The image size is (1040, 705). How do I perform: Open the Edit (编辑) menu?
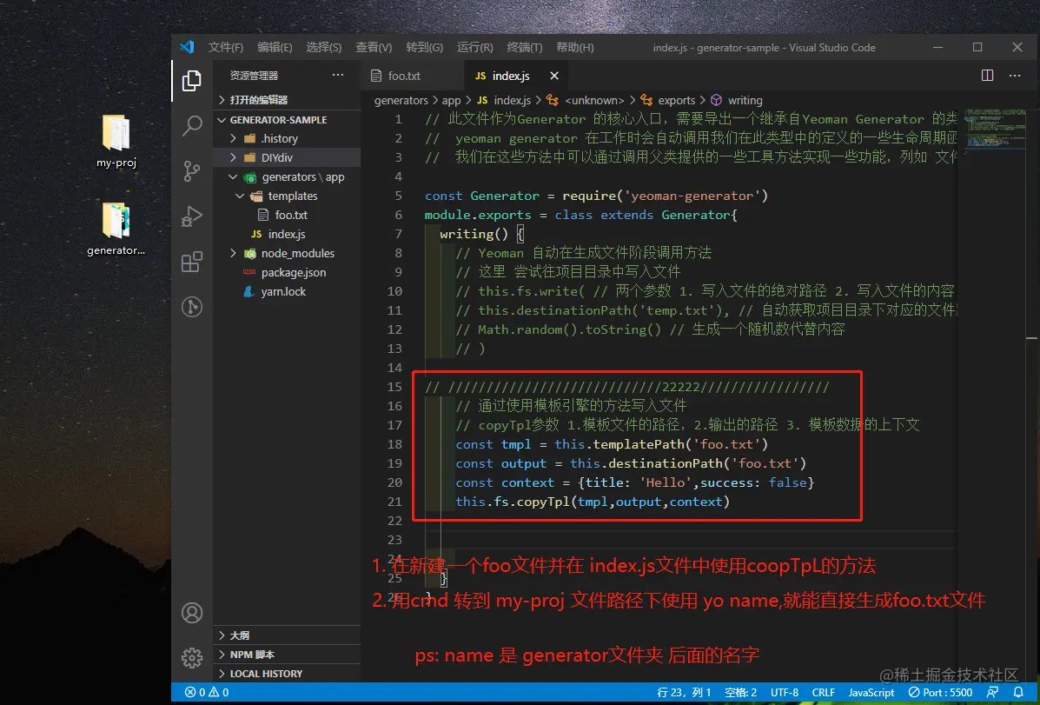[275, 47]
